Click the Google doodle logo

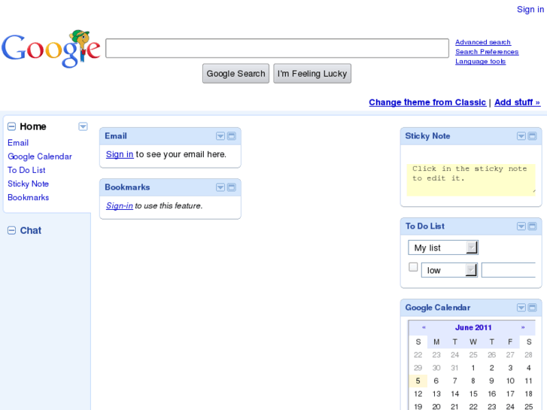tap(51, 48)
